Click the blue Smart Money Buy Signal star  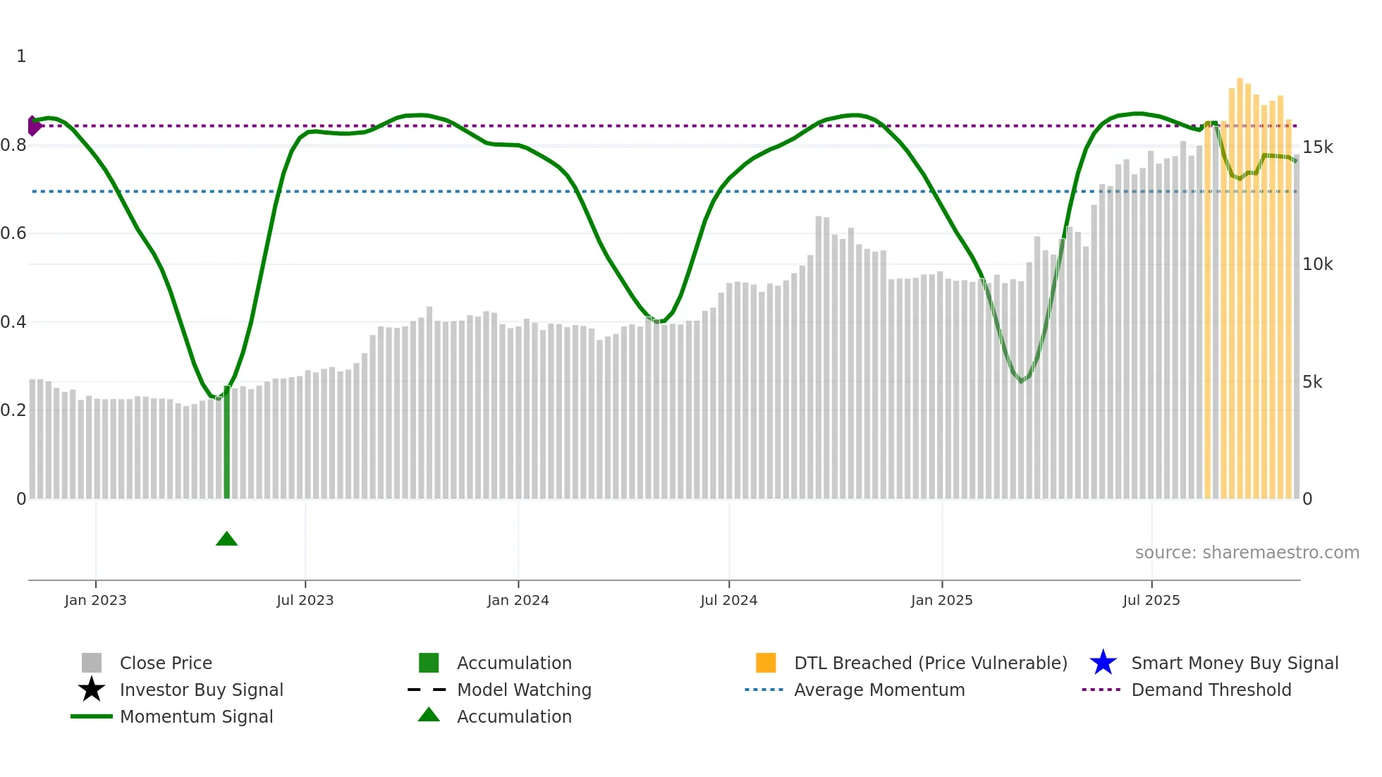[1103, 663]
